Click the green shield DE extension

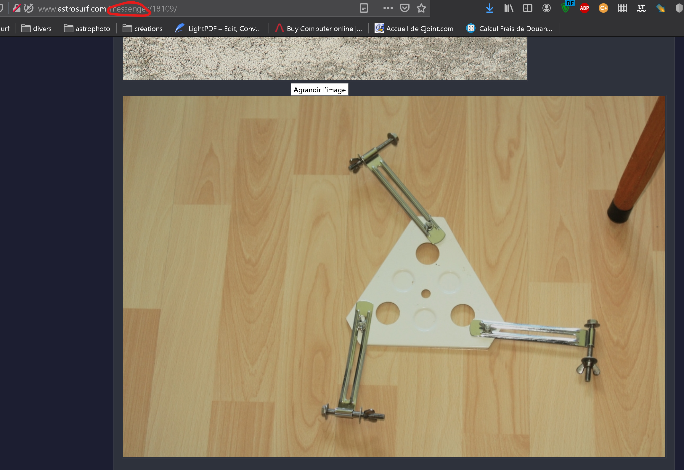[566, 8]
